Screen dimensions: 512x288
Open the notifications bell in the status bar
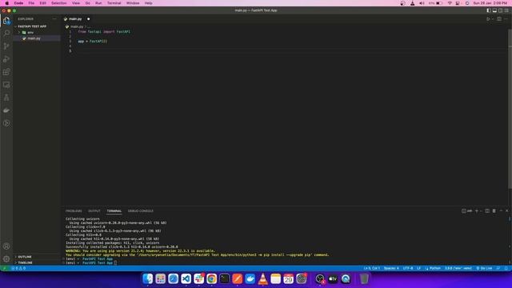point(506,269)
